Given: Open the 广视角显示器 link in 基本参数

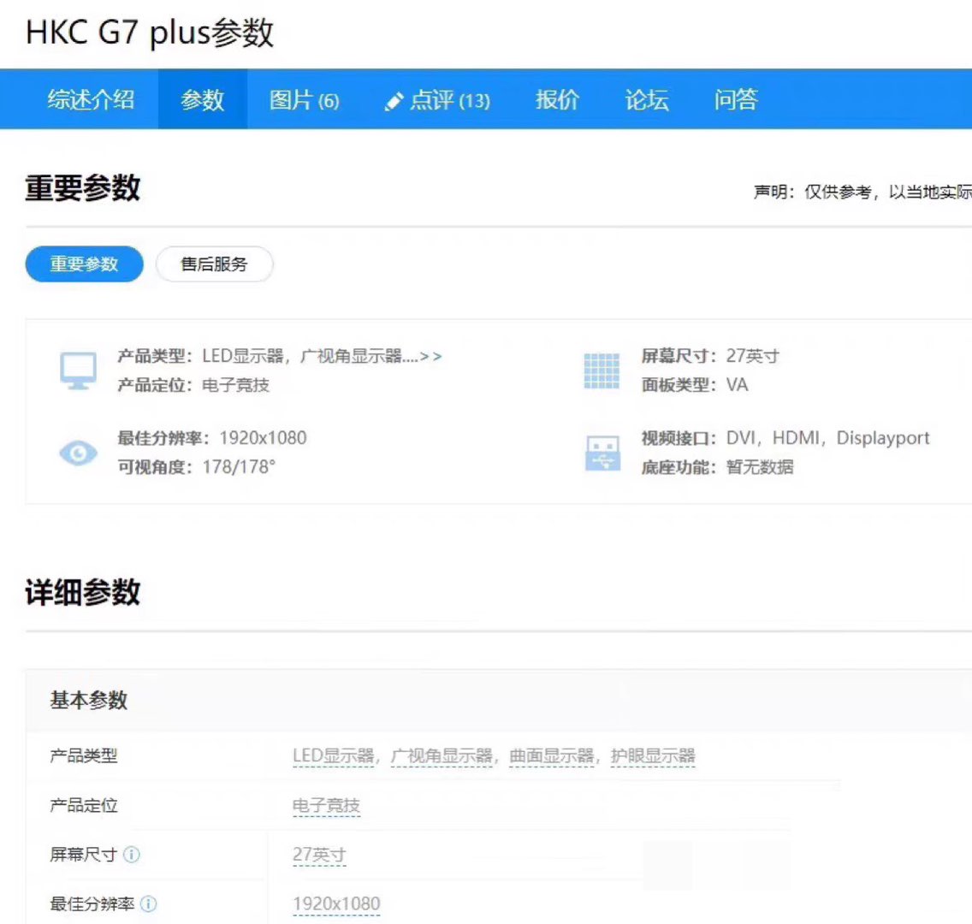Looking at the screenshot, I should [x=442, y=756].
